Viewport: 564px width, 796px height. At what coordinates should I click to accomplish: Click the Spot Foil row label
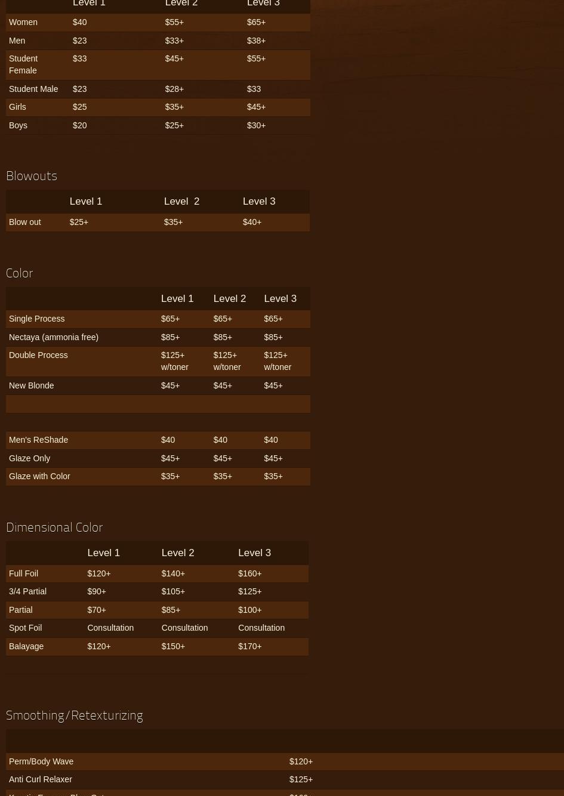25,628
